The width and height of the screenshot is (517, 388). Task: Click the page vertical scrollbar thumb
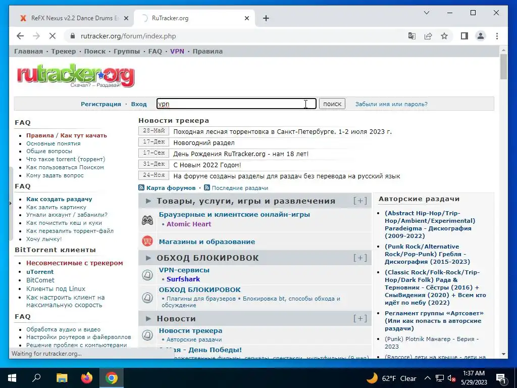click(503, 67)
